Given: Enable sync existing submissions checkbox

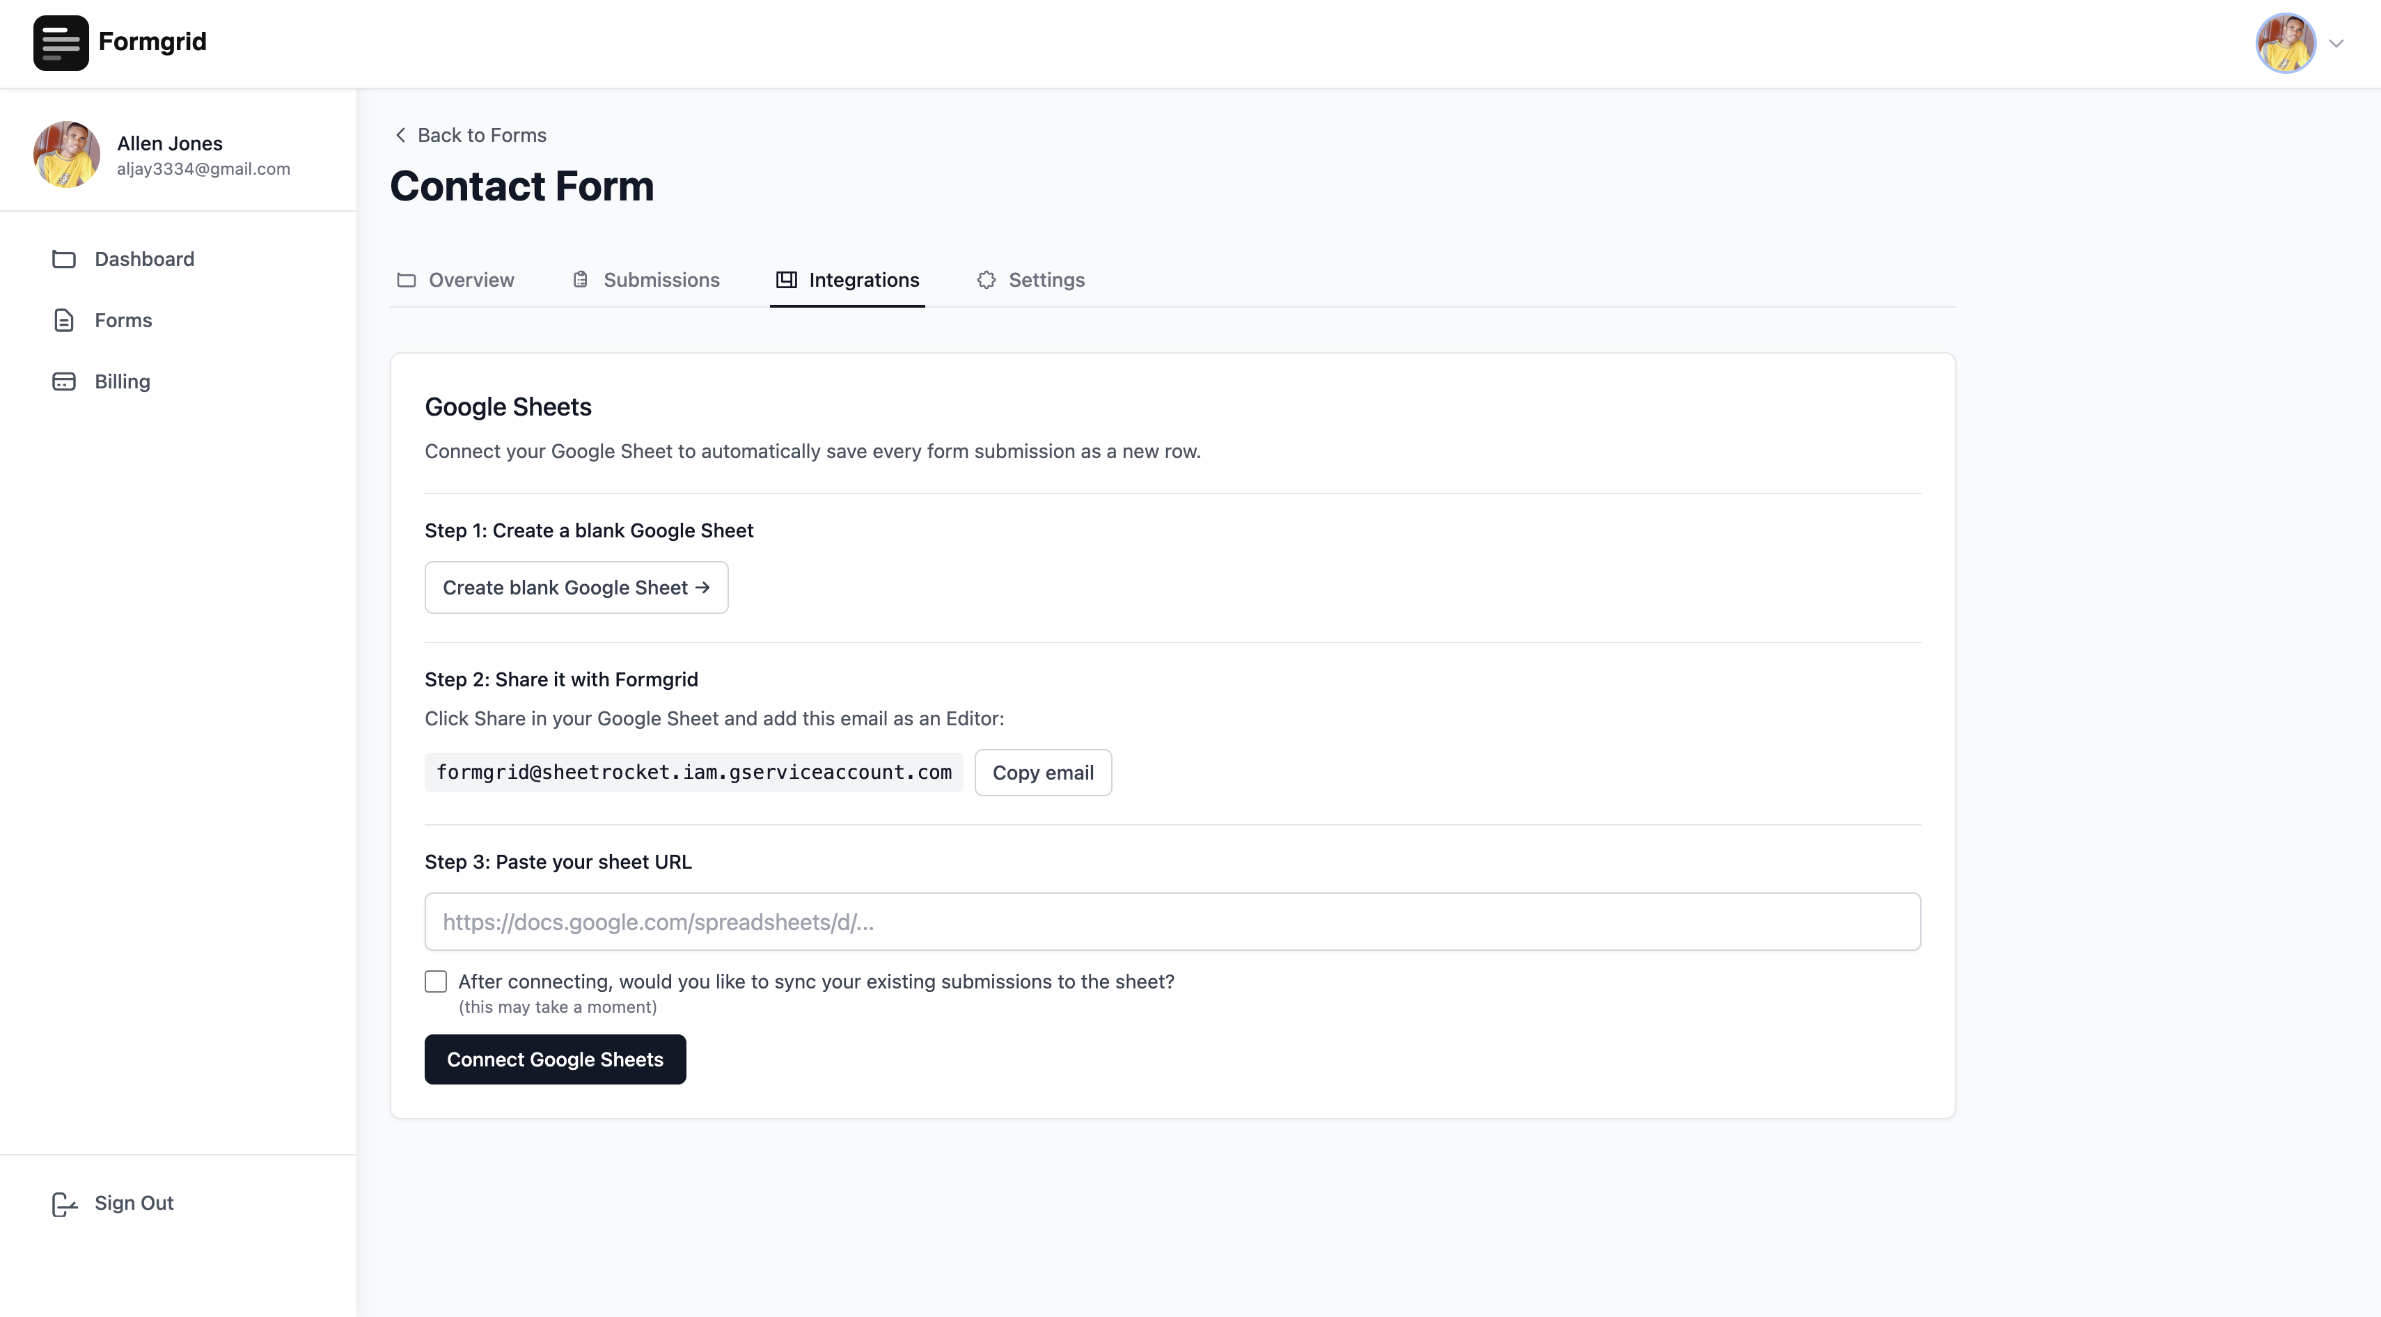Looking at the screenshot, I should click(x=435, y=981).
